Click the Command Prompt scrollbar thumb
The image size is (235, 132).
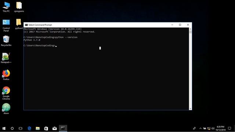coord(191,32)
